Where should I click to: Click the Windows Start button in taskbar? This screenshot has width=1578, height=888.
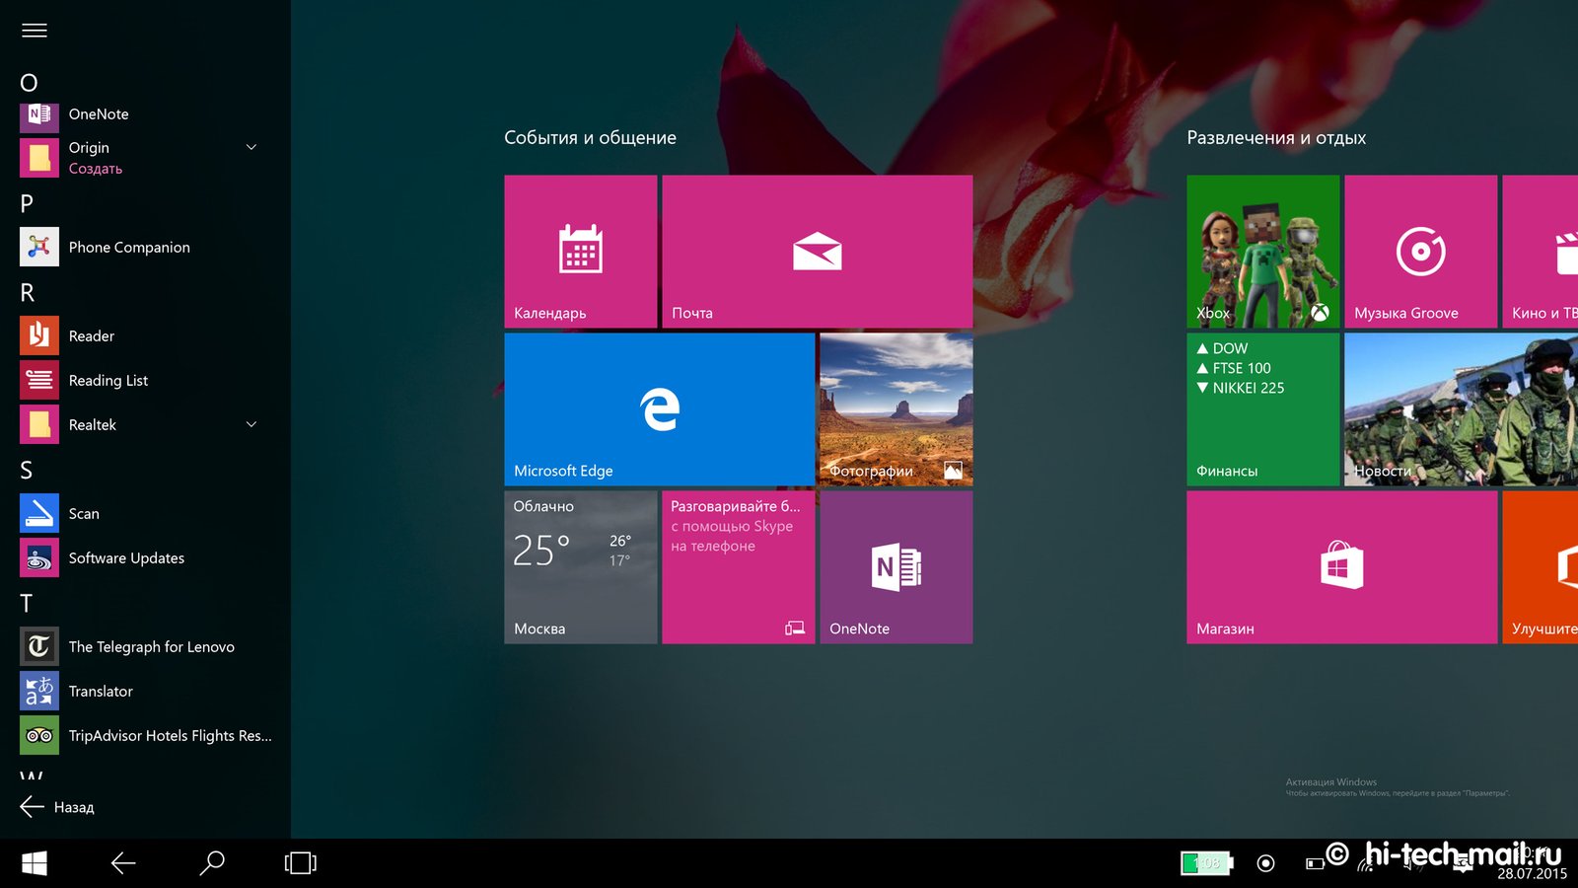35,863
